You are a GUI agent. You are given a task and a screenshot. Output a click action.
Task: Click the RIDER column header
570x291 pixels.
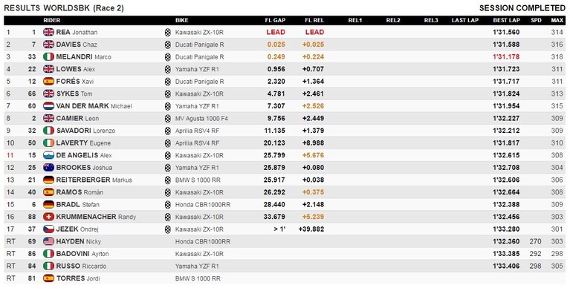point(51,20)
